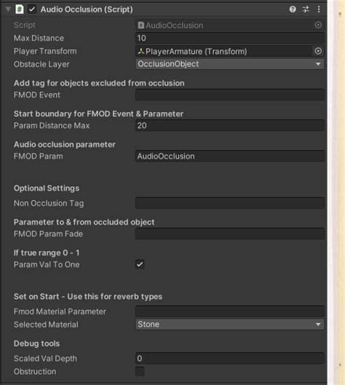
Task: Uncheck the Param Val To One checkbox
Action: (x=140, y=264)
